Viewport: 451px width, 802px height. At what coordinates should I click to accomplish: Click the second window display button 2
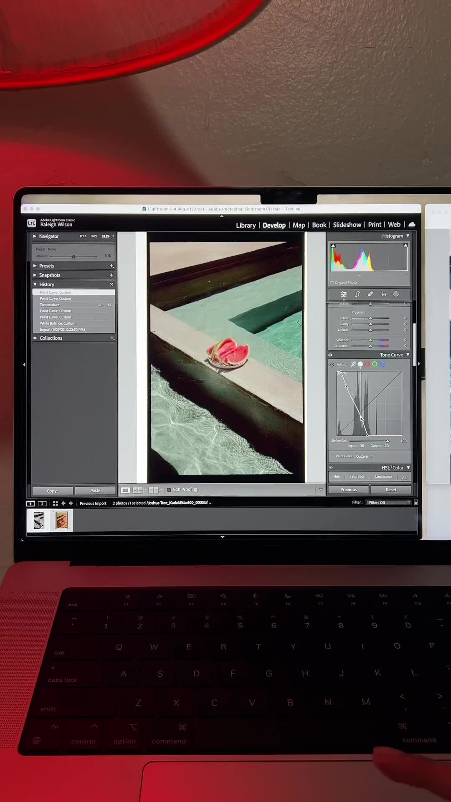[42, 503]
